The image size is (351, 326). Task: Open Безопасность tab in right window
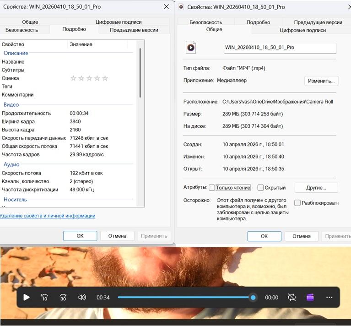pyautogui.click(x=206, y=22)
